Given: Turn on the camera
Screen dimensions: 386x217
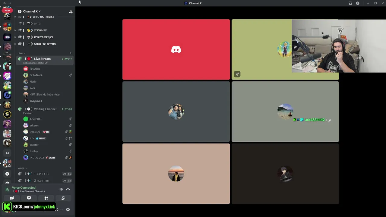Looking at the screenshot, I should coord(12,198).
